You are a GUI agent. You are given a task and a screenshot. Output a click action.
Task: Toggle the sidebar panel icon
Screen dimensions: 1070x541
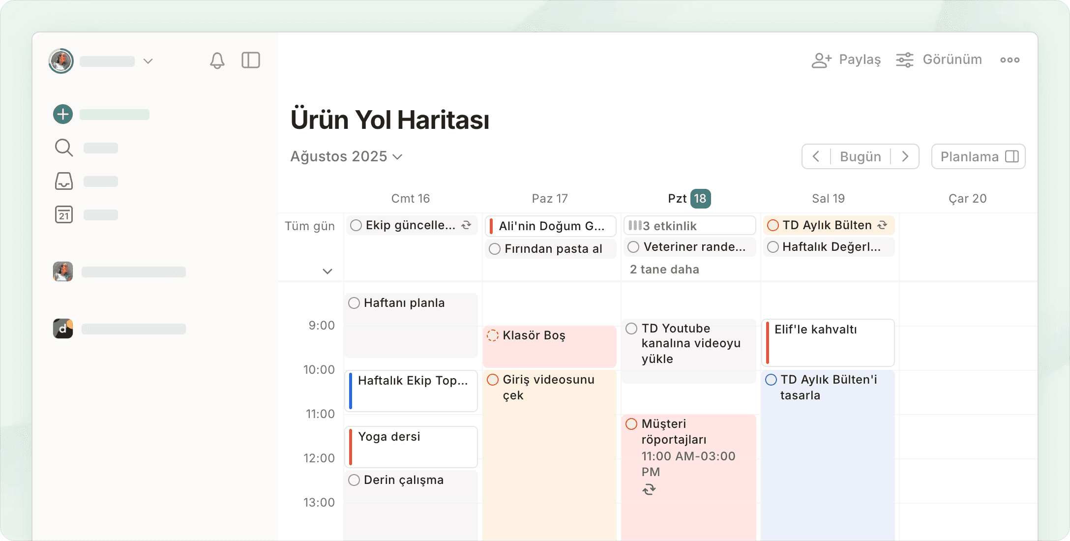coord(251,60)
